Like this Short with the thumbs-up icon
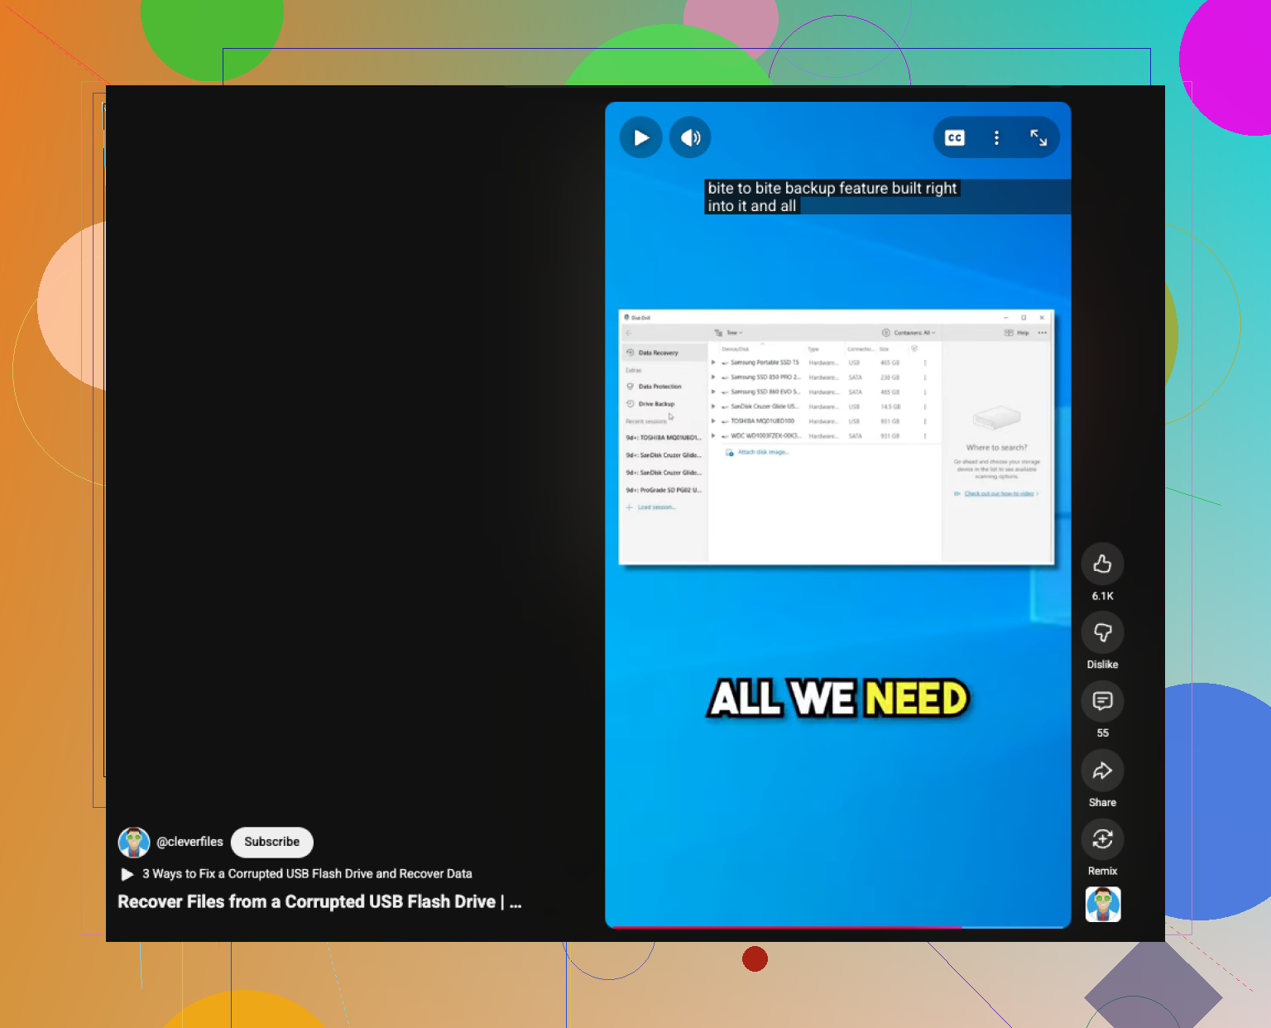The height and width of the screenshot is (1028, 1271). click(1102, 564)
